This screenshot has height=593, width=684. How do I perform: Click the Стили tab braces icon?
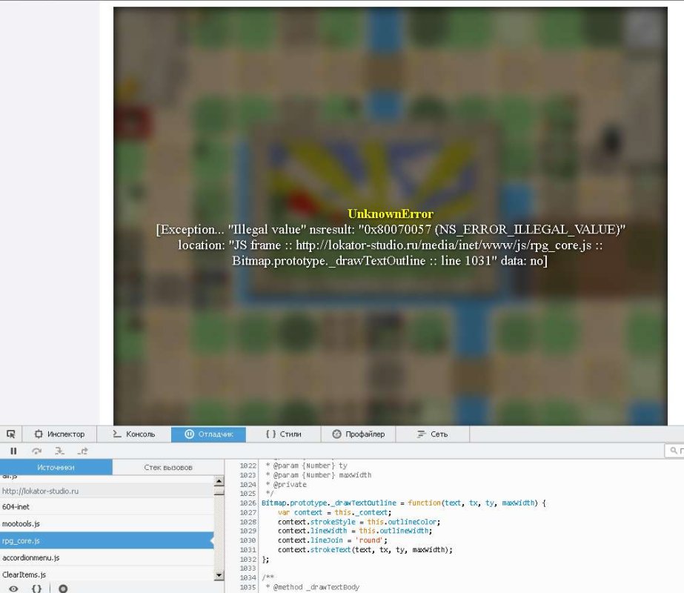pyautogui.click(x=271, y=434)
